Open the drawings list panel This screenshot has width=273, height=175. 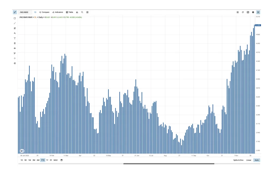(15, 43)
